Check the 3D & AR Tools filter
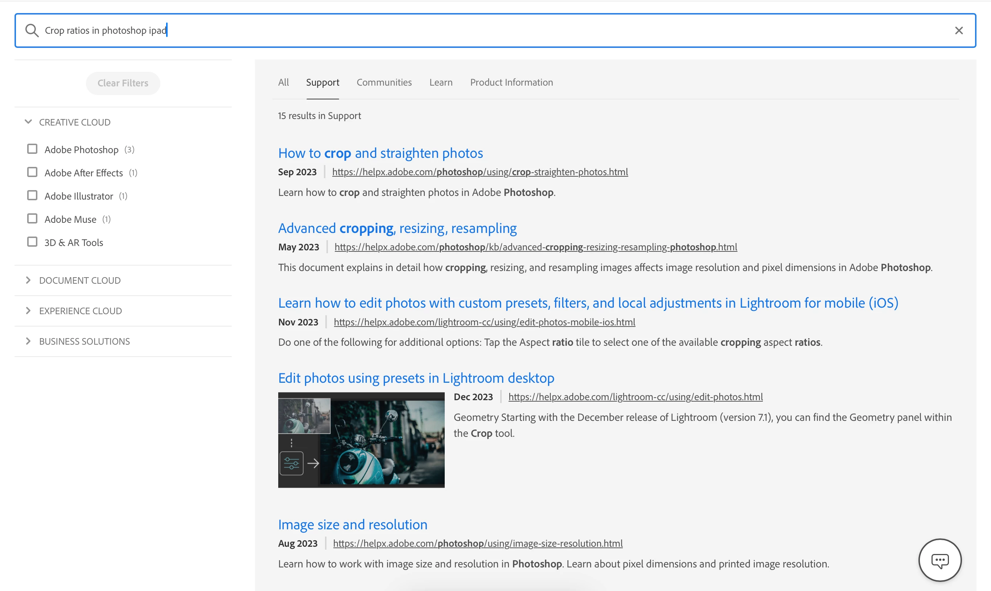The image size is (991, 591). pos(32,242)
